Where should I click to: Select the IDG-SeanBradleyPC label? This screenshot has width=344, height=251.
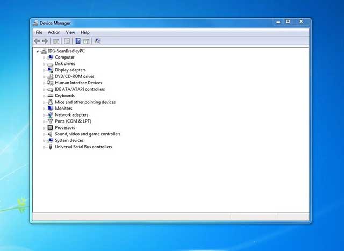pyautogui.click(x=67, y=51)
